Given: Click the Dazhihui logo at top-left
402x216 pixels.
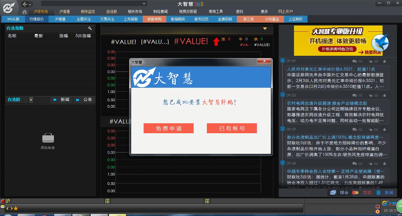Looking at the screenshot, I should 9,7.
